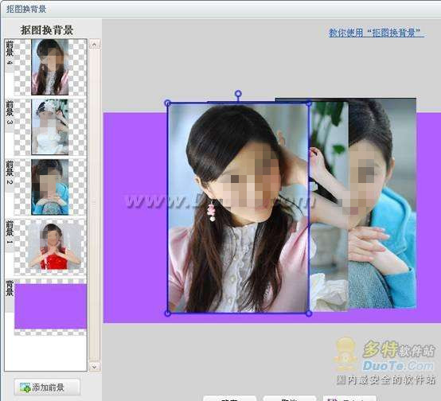441x401 pixels.
Task: Grab the rotation handle above the selected photo
Action: pos(238,93)
